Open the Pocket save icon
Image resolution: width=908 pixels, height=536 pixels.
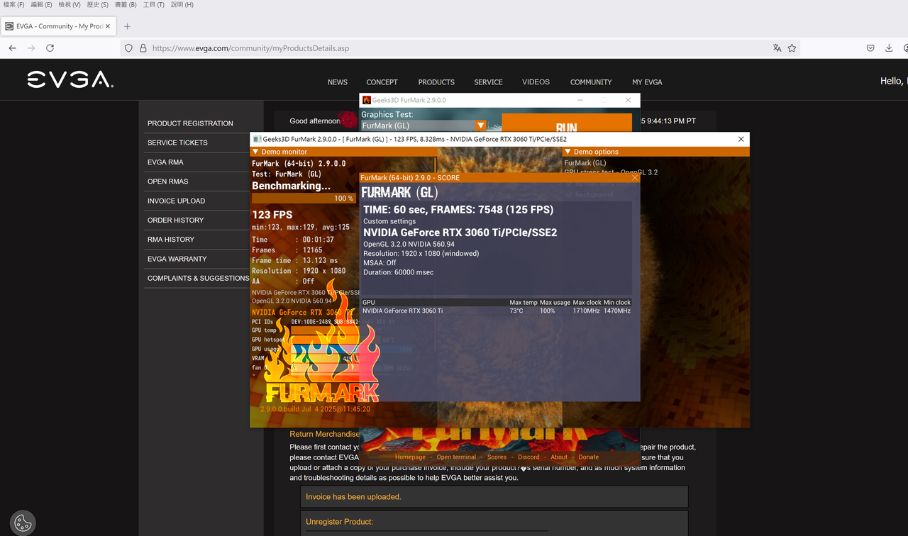[x=870, y=48]
